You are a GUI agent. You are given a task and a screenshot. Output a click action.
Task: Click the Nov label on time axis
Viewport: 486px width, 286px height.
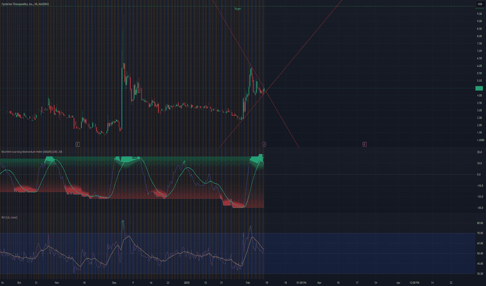pyautogui.click(x=57, y=282)
